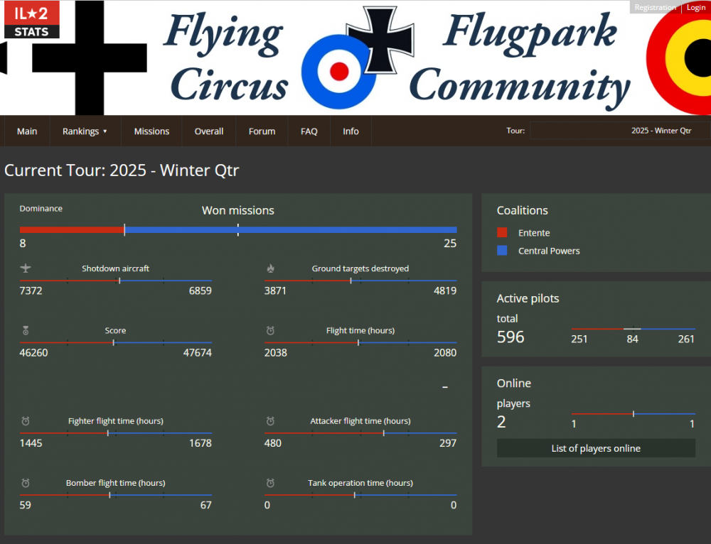Click the blue Central Powers color swatch
The image size is (711, 544).
pyautogui.click(x=502, y=251)
